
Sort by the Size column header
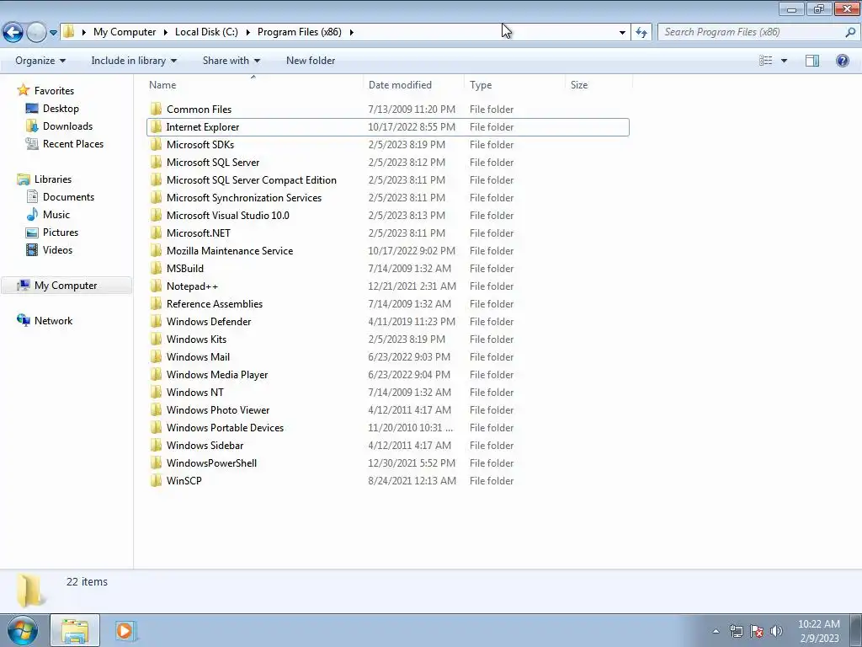[x=579, y=85]
